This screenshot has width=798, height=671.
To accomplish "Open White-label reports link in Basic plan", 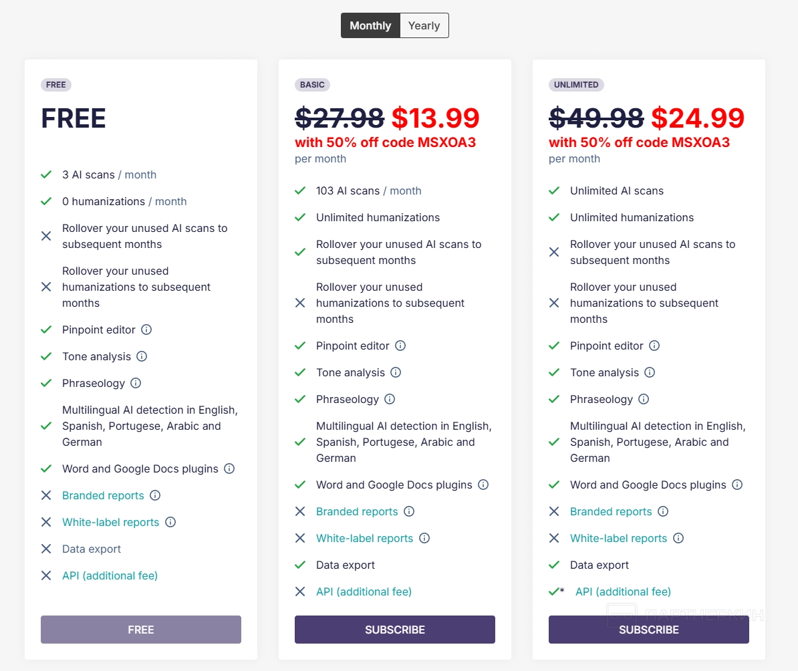I will coord(364,538).
